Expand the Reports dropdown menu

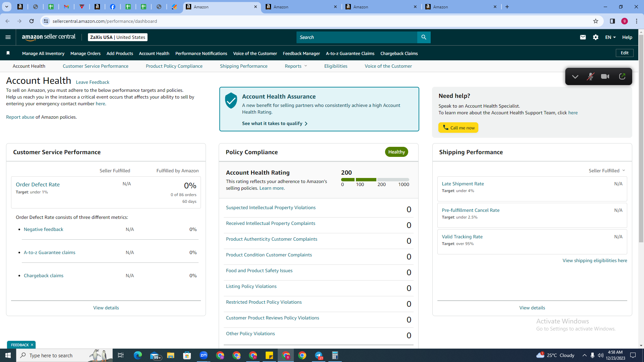pyautogui.click(x=296, y=66)
